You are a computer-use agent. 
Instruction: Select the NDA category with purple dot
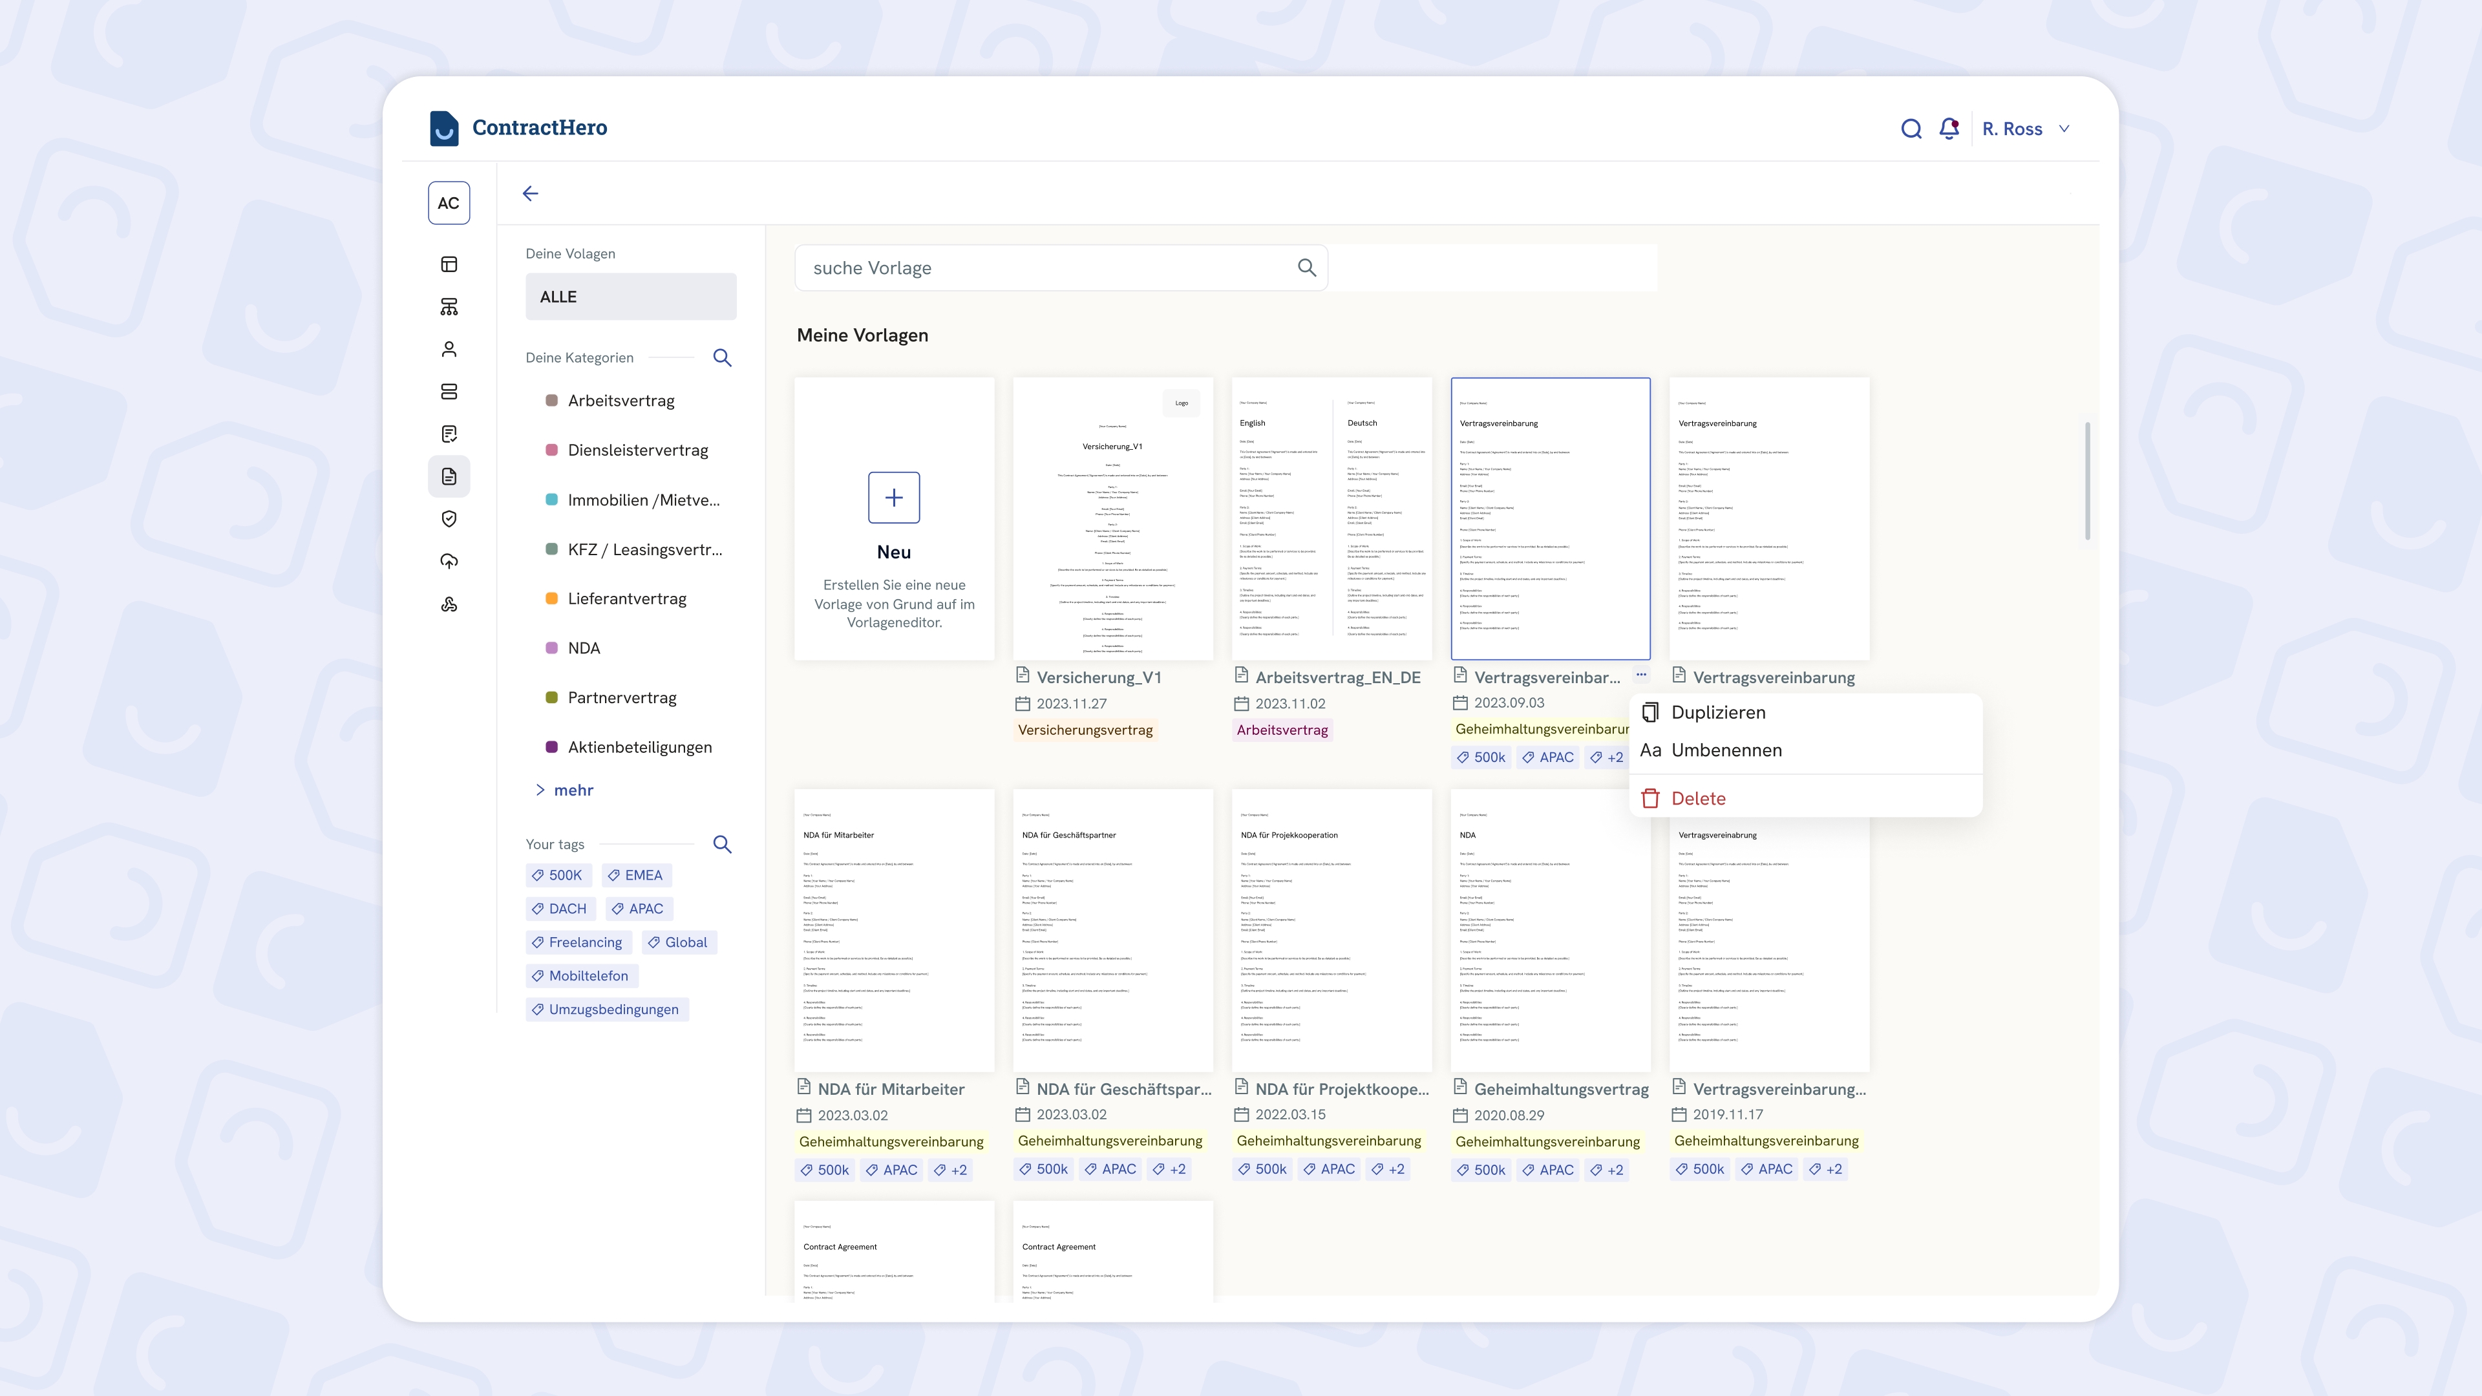(x=583, y=648)
